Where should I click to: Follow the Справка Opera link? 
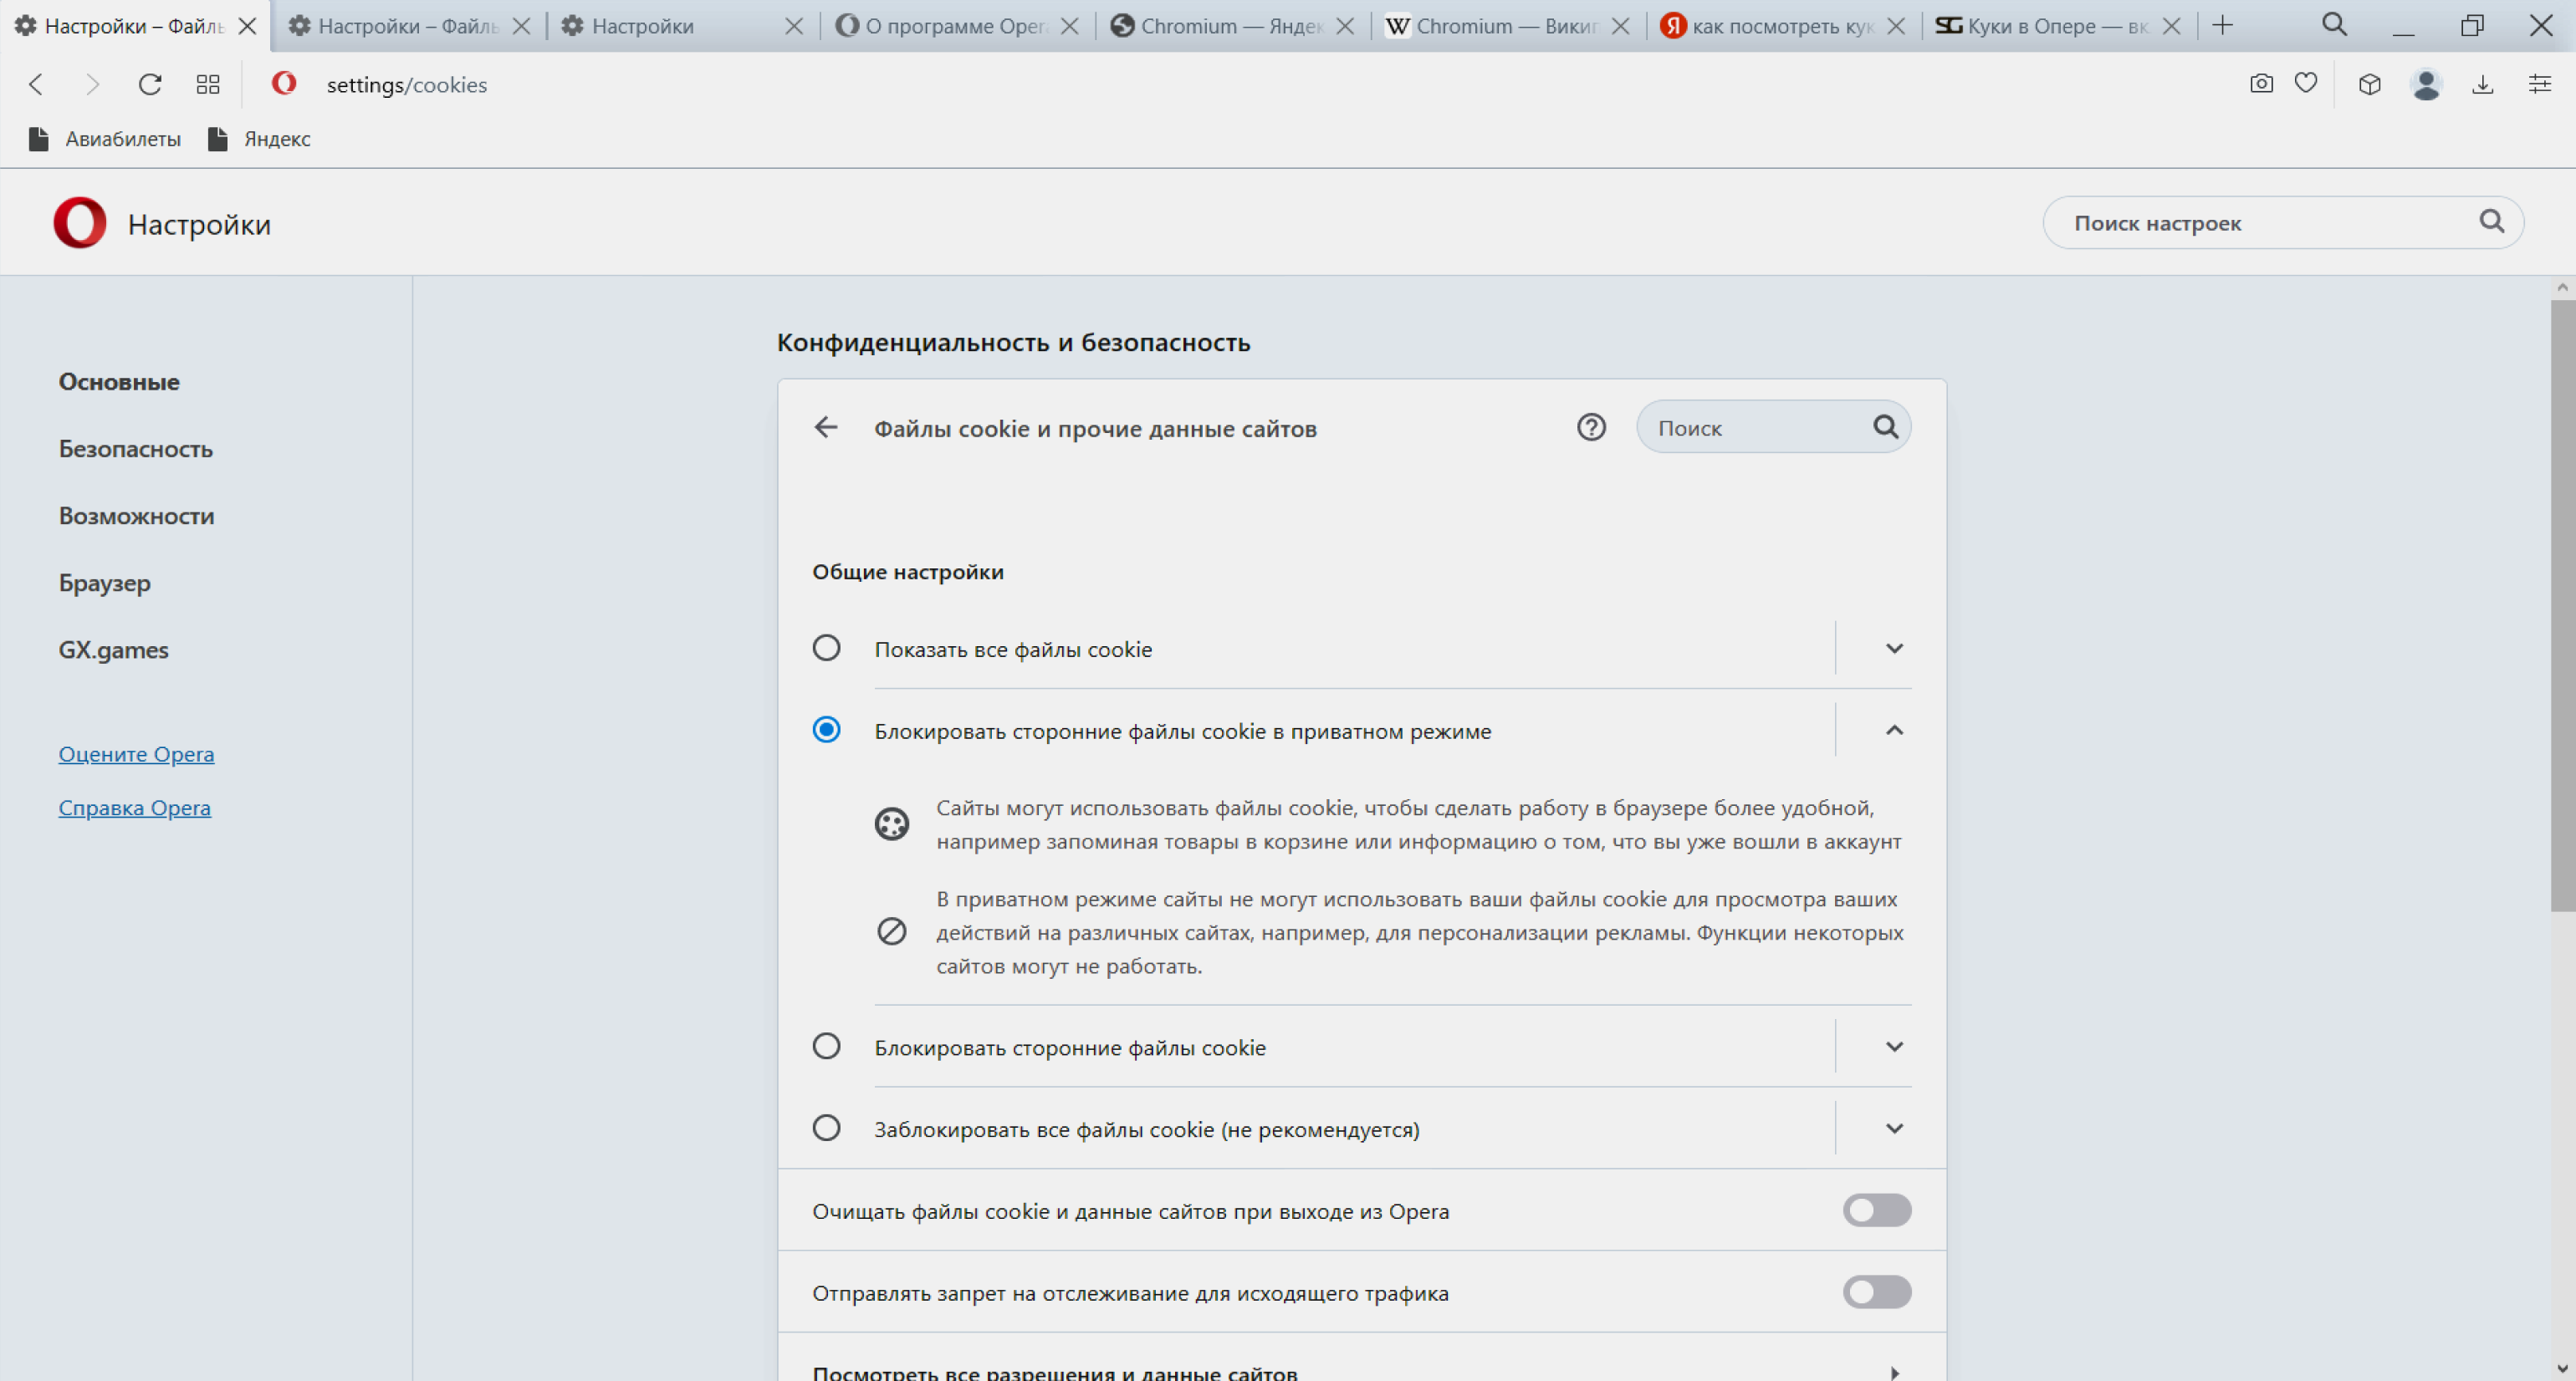pos(135,808)
